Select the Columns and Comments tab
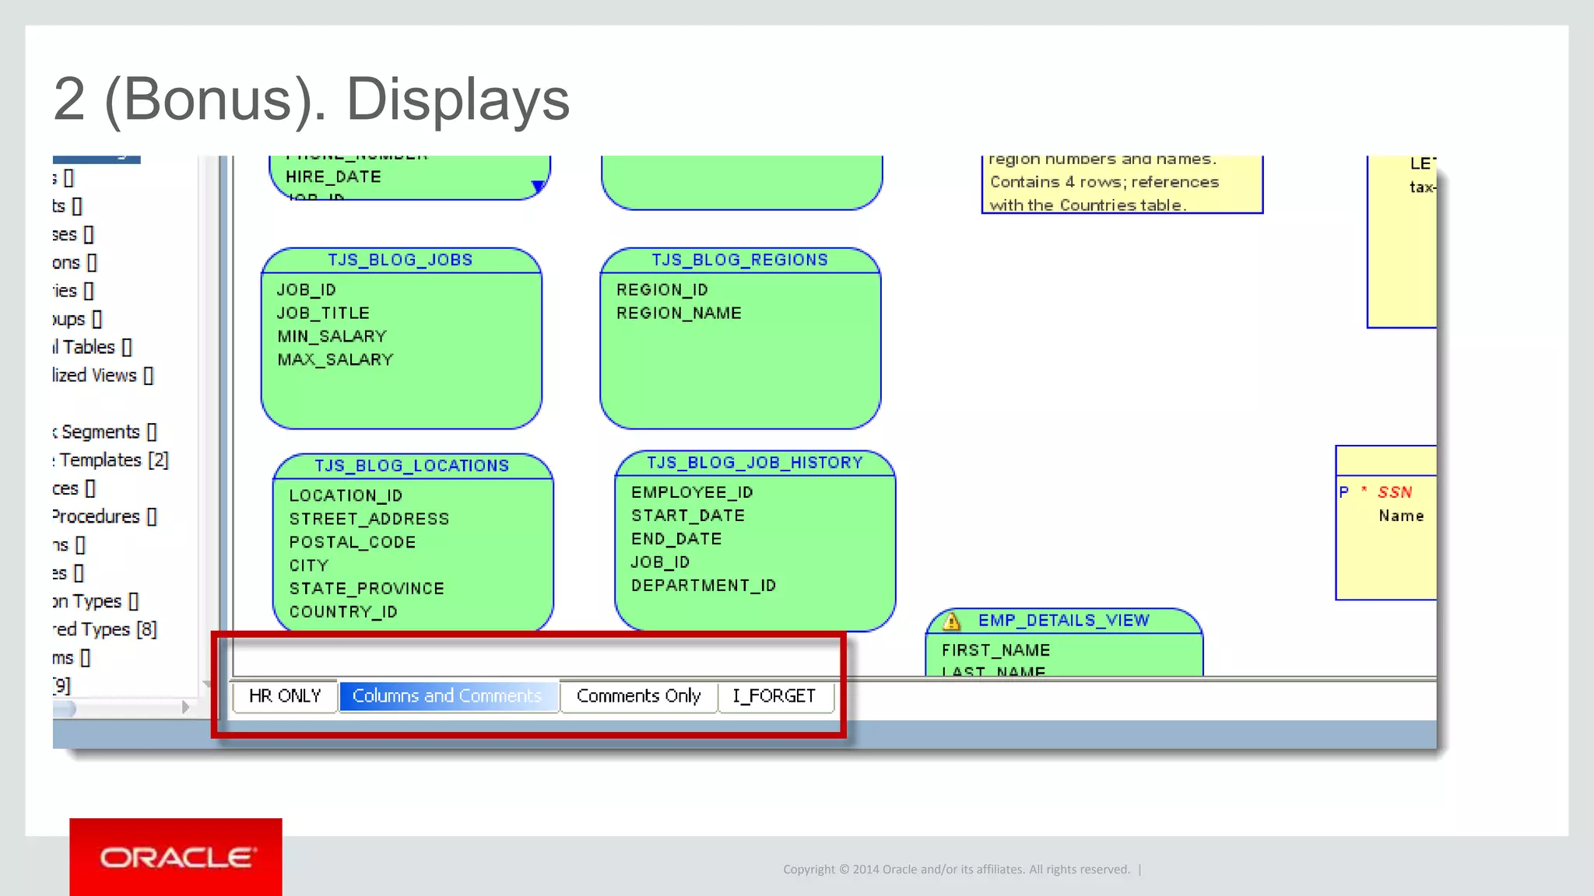Viewport: 1594px width, 896px height. click(x=448, y=696)
